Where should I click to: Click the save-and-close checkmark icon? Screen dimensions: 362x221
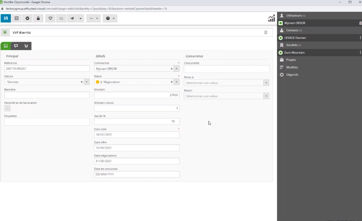[17, 18]
